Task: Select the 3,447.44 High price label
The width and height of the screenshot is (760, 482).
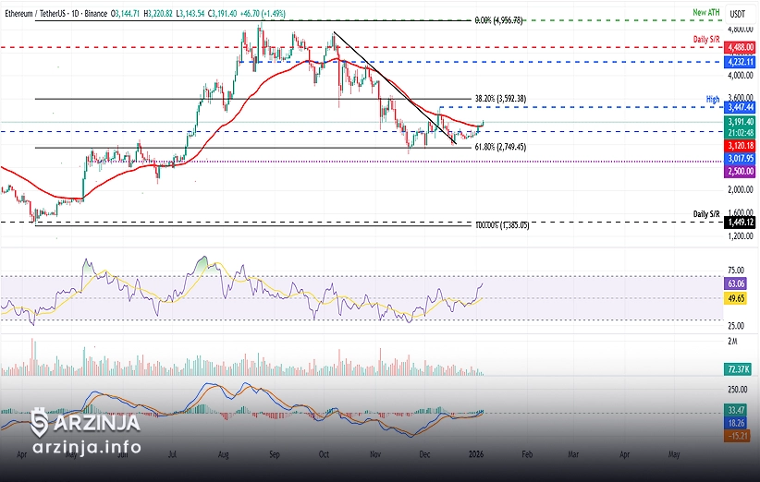Action: pos(740,108)
